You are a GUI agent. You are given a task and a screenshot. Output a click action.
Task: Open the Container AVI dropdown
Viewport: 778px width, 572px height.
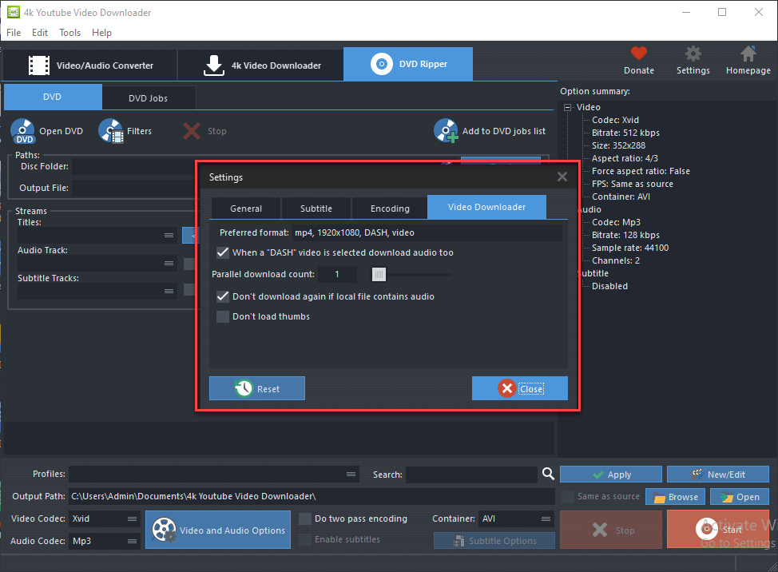(x=546, y=518)
